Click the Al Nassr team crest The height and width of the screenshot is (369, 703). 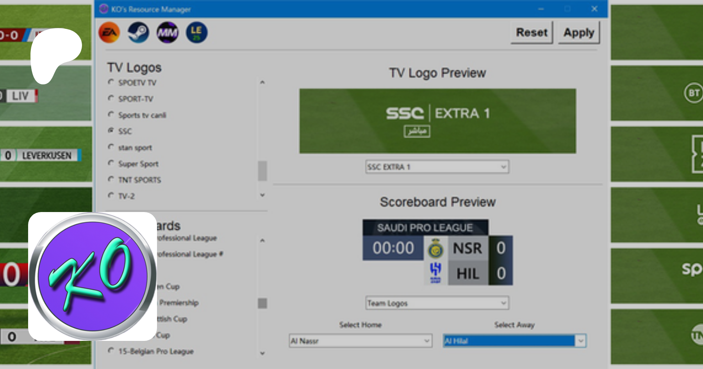(435, 249)
